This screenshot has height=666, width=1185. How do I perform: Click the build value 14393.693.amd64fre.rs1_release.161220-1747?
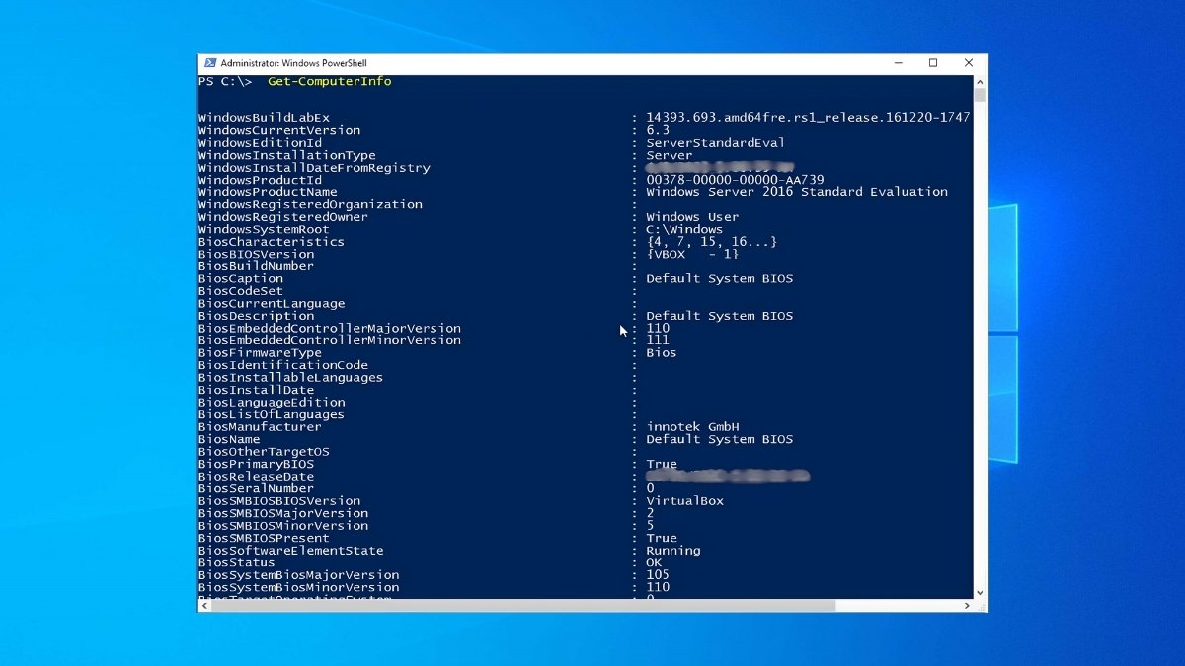click(808, 117)
